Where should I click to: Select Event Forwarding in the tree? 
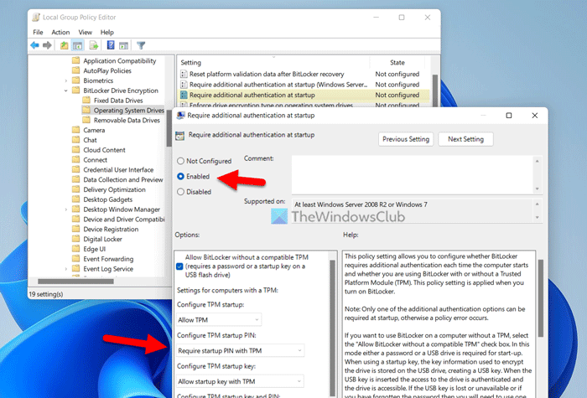click(108, 259)
